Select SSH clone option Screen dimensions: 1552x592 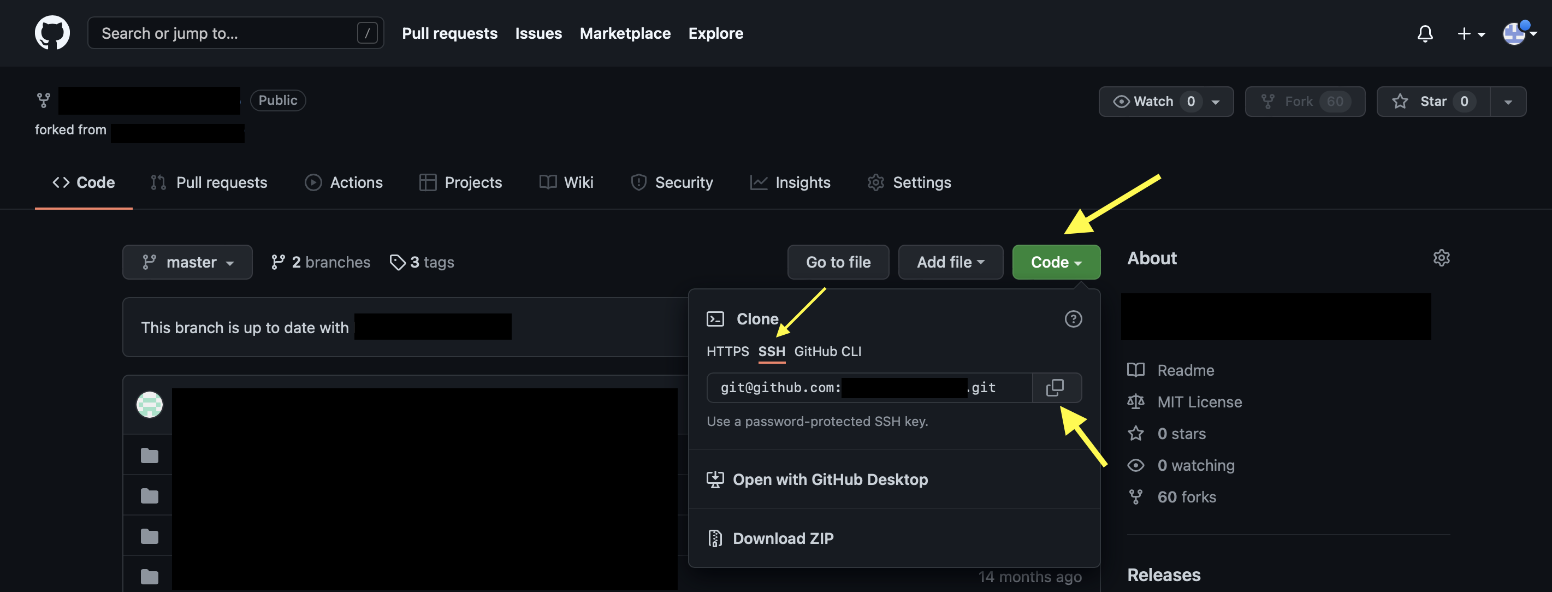click(771, 351)
